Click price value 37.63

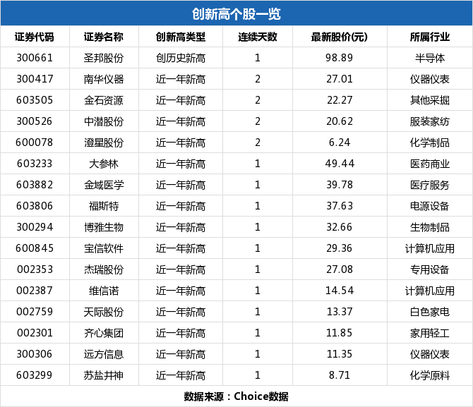[340, 206]
